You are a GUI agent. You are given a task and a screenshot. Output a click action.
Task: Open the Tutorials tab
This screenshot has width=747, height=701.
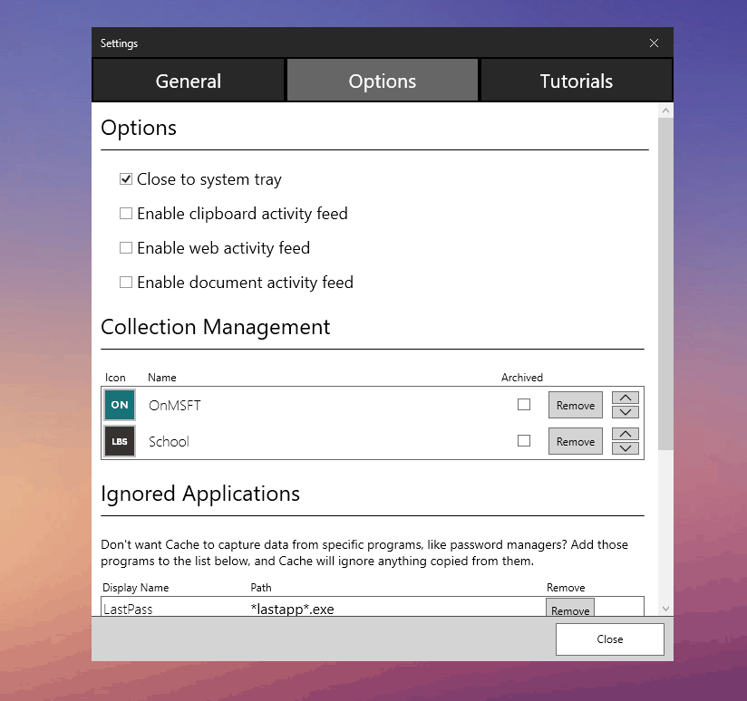point(577,81)
